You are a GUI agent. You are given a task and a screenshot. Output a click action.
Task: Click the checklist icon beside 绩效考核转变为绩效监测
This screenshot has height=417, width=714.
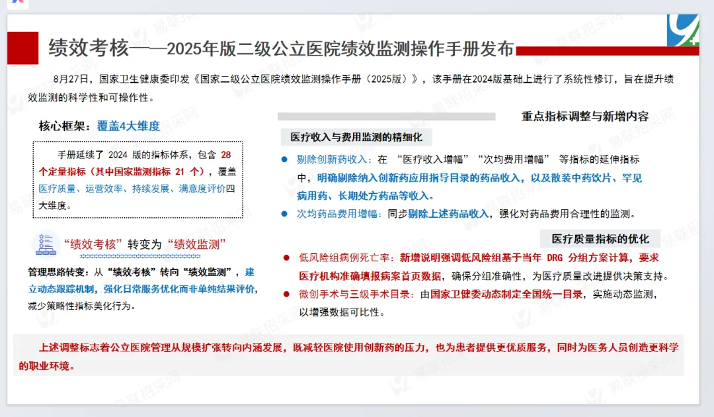46,244
